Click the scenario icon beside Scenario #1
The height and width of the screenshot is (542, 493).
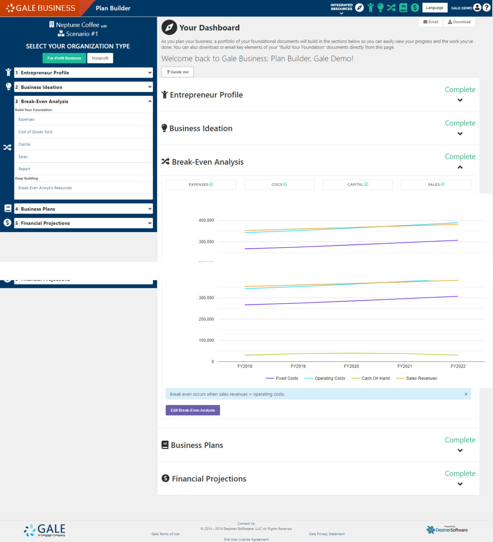click(x=61, y=33)
